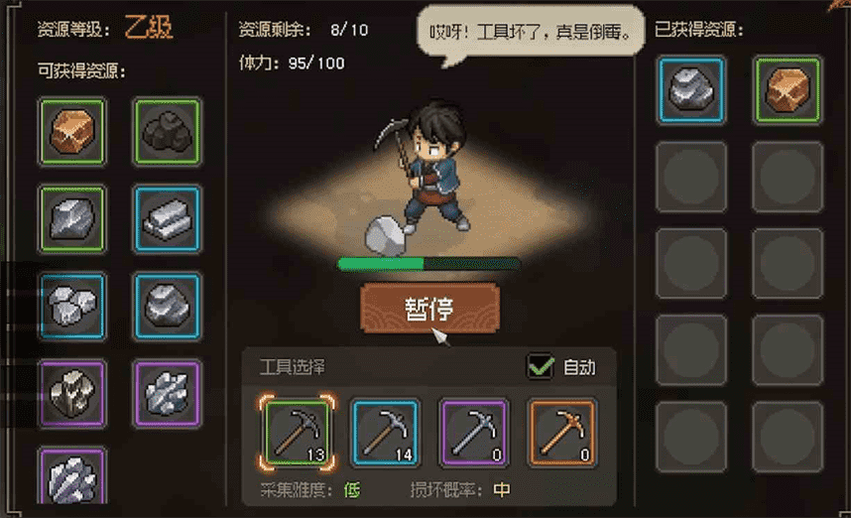This screenshot has height=518, width=851.
Task: Toggle the 自动 auto tool checkbox
Action: pyautogui.click(x=540, y=366)
